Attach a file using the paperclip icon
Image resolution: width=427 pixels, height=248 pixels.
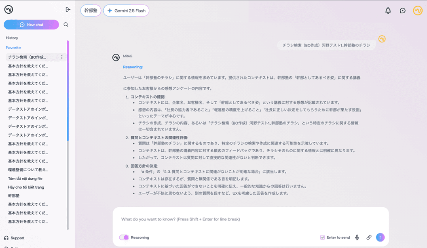click(x=369, y=237)
